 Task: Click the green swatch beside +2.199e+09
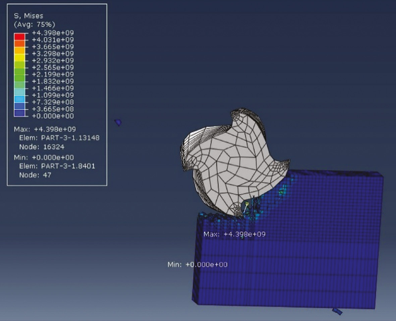tap(19, 71)
